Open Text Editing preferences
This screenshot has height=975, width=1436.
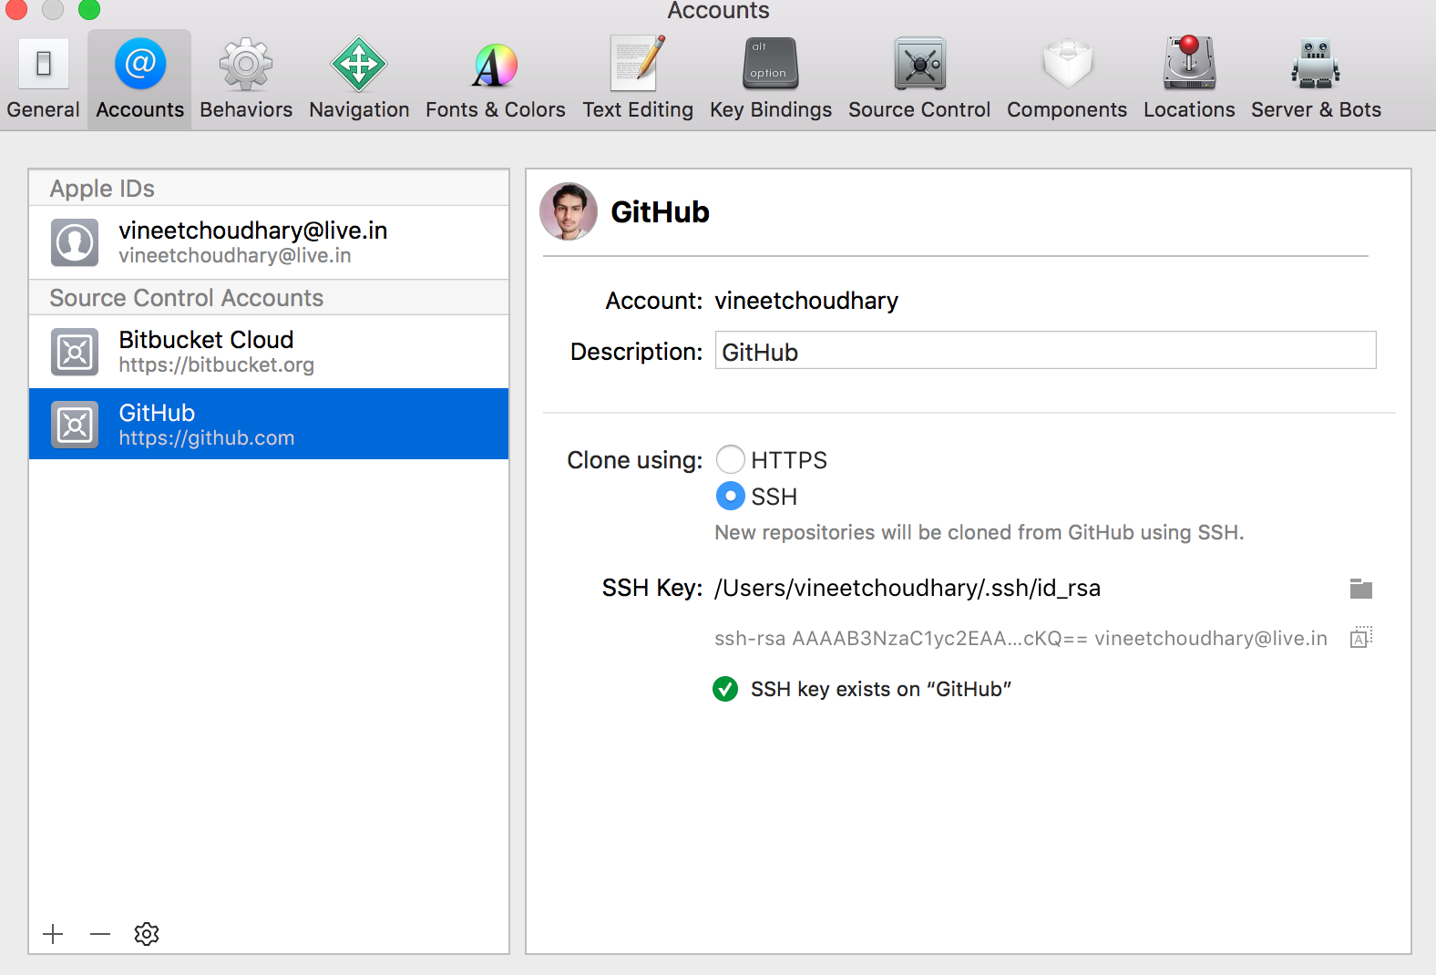(638, 80)
